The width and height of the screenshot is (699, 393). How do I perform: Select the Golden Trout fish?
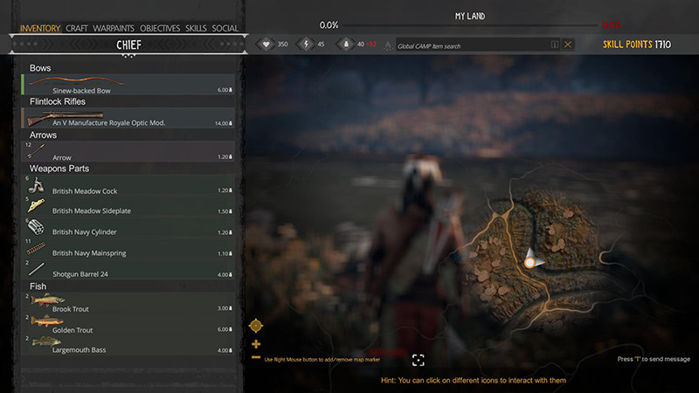[128, 325]
